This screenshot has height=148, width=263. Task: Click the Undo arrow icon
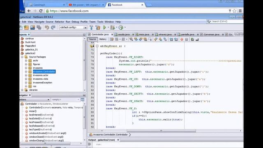coord(47,28)
